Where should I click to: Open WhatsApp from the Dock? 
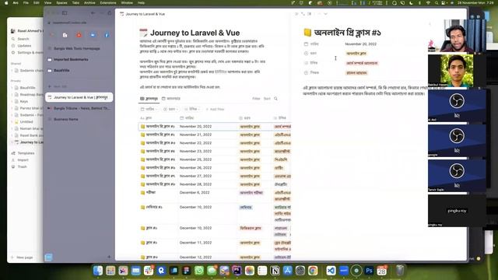pos(199,271)
